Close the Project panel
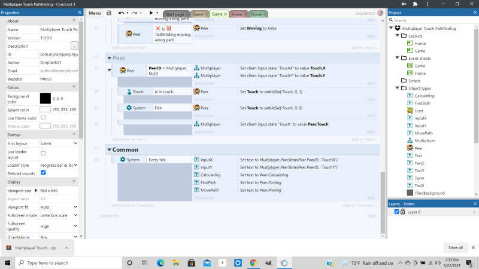The image size is (479, 269). pos(475,13)
